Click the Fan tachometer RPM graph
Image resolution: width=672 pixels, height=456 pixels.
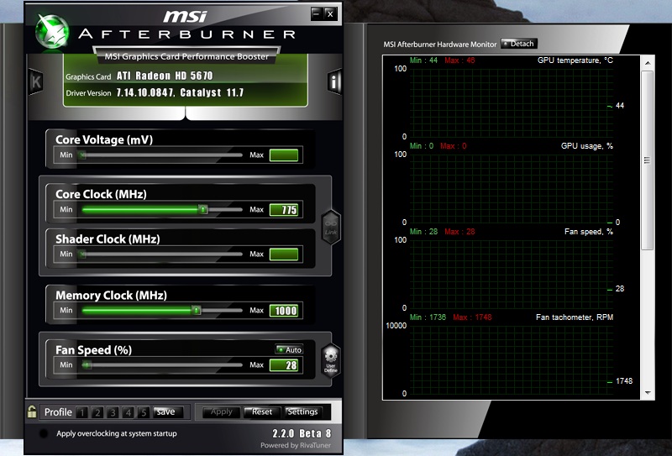pos(512,360)
